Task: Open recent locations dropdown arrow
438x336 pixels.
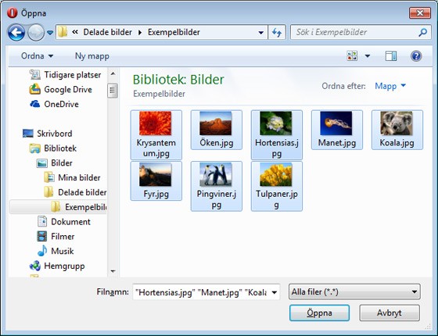Action: pos(50,33)
